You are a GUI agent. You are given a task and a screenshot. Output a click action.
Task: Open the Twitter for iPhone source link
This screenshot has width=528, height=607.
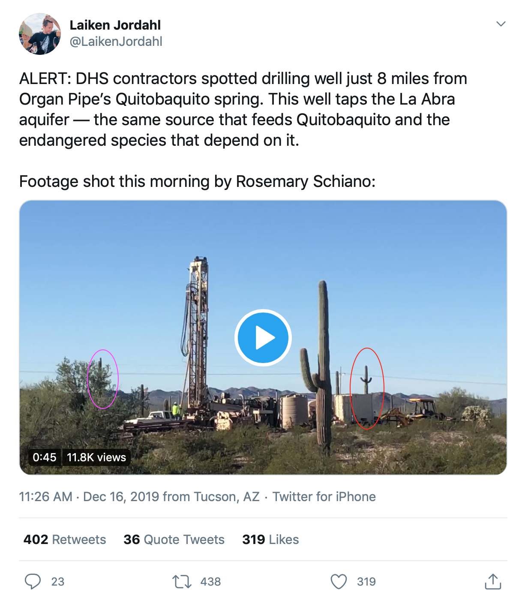(324, 496)
